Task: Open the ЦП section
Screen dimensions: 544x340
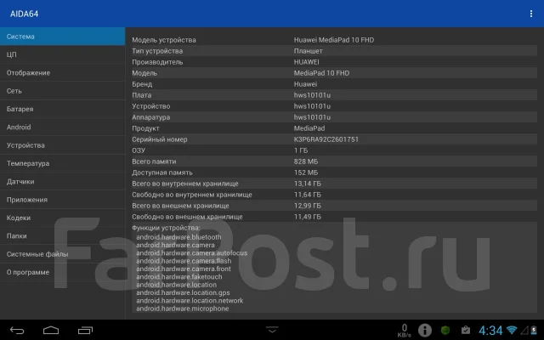Action: click(x=62, y=54)
